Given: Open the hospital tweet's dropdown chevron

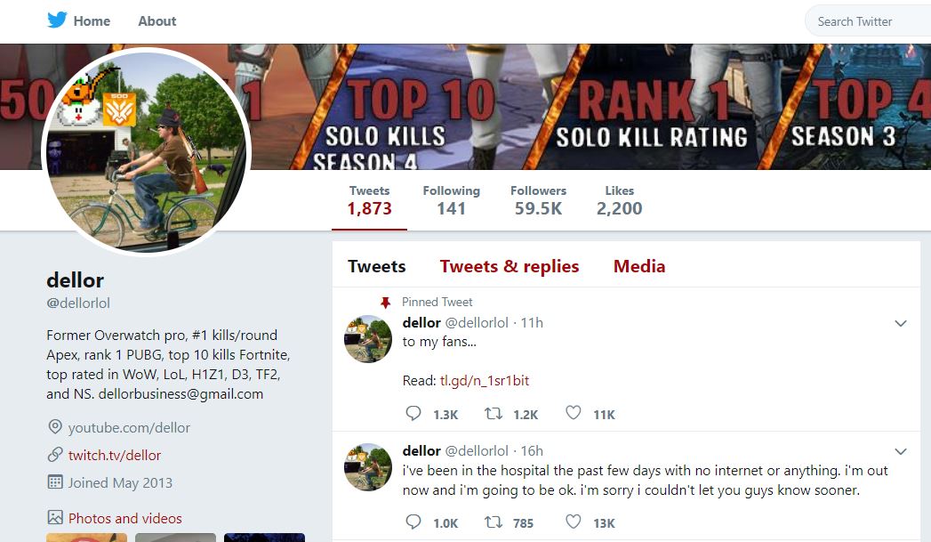Looking at the screenshot, I should [x=900, y=452].
